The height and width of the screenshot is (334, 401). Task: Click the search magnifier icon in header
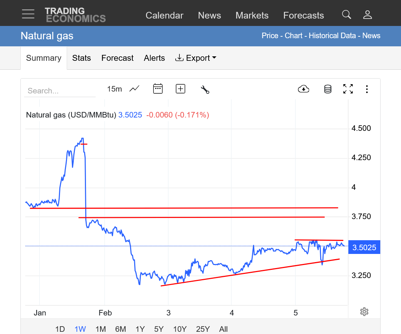[x=346, y=15]
